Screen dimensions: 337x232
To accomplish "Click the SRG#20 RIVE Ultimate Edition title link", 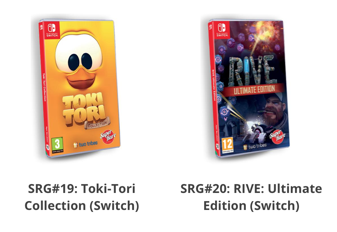I will click(x=251, y=197).
